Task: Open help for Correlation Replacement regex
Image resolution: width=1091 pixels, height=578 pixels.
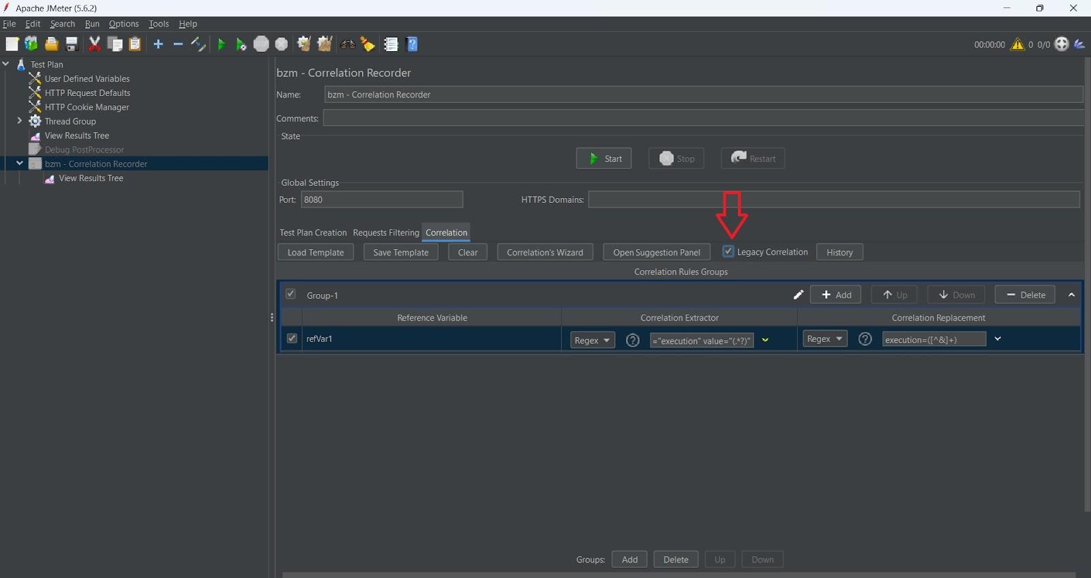Action: click(x=865, y=339)
